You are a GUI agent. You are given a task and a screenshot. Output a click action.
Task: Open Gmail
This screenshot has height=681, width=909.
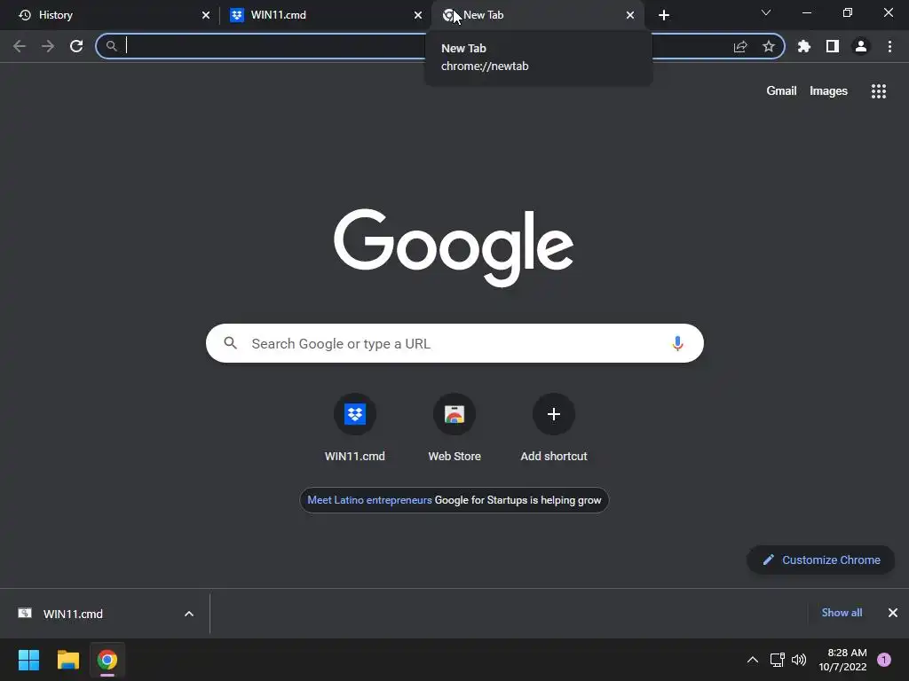tap(781, 91)
